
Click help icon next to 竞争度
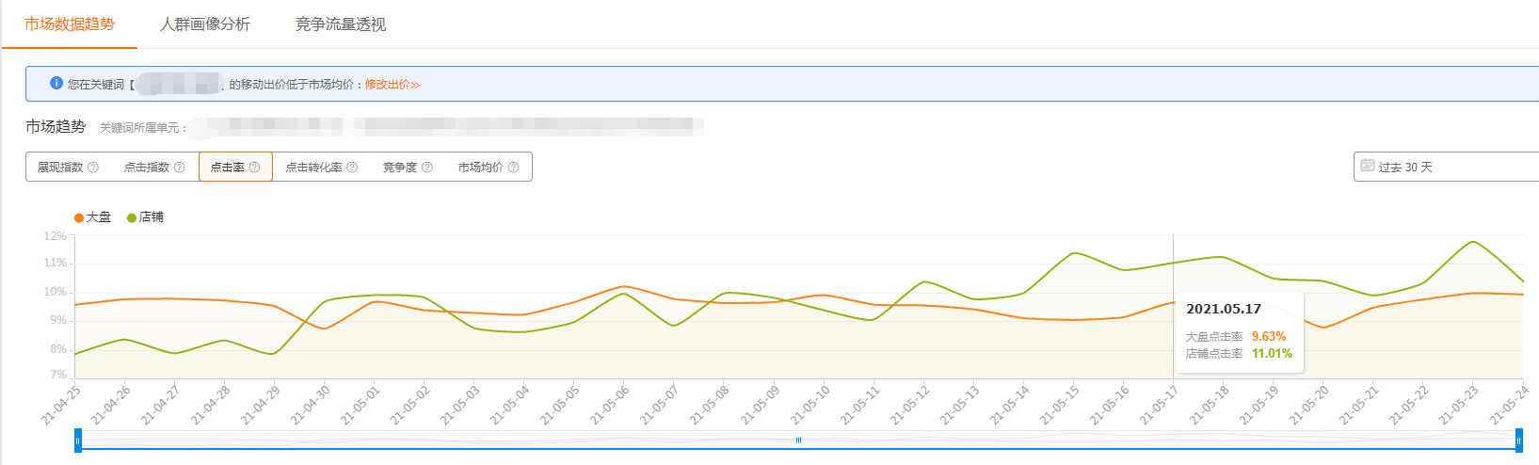427,168
